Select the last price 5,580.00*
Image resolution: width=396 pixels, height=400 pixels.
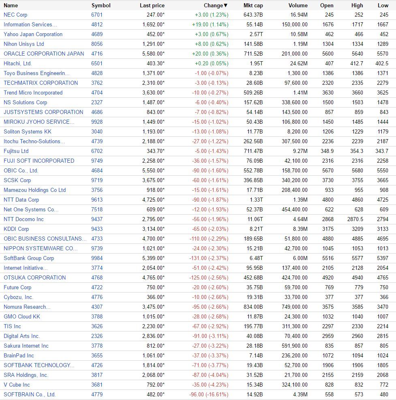click(x=153, y=54)
